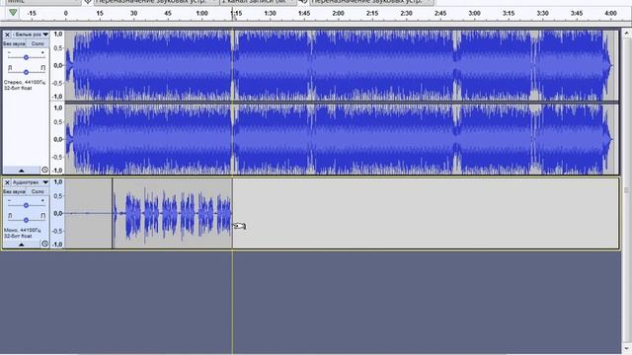Click the 3:00 mark on the timeline ruler
Screen dimensions: 632x355
click(474, 13)
